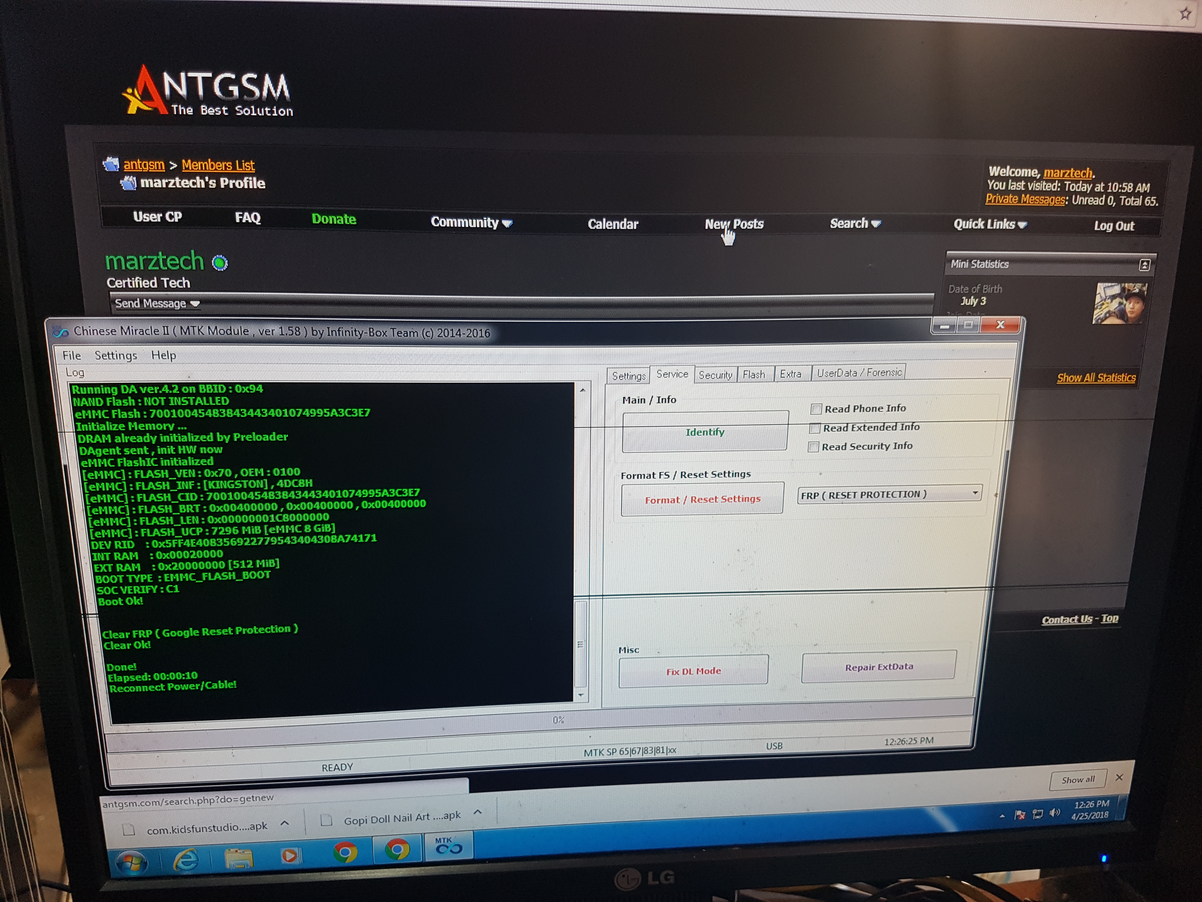Click Log Out in forum navbar
Image resolution: width=1202 pixels, height=902 pixels.
(x=1114, y=225)
